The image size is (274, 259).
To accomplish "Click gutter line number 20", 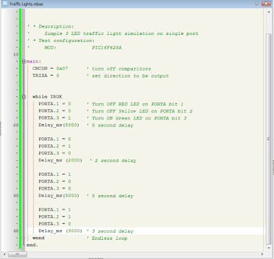I will [16, 125].
